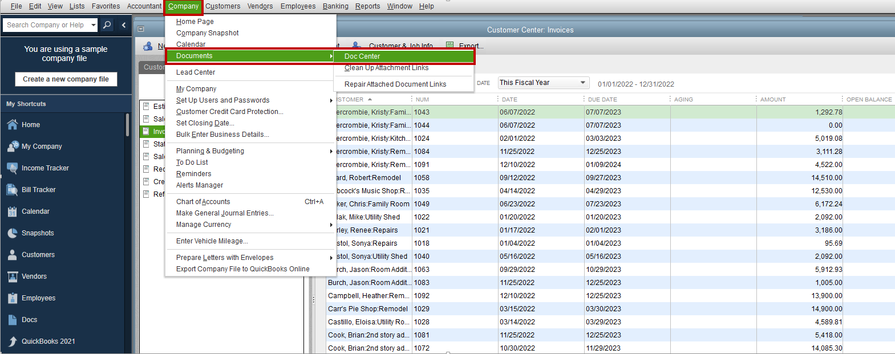Viewport: 895px width, 354px height.
Task: Open the Banking menu
Action: [335, 6]
